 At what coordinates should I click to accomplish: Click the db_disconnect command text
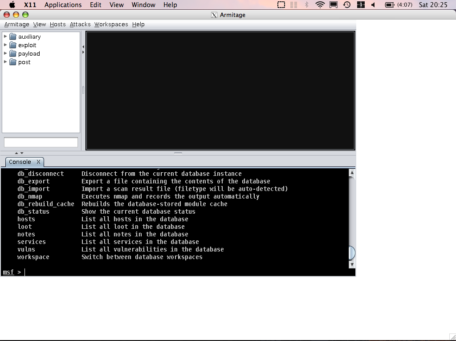(41, 174)
